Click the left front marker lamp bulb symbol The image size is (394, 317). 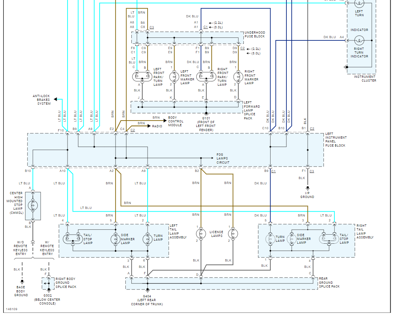[x=174, y=76]
